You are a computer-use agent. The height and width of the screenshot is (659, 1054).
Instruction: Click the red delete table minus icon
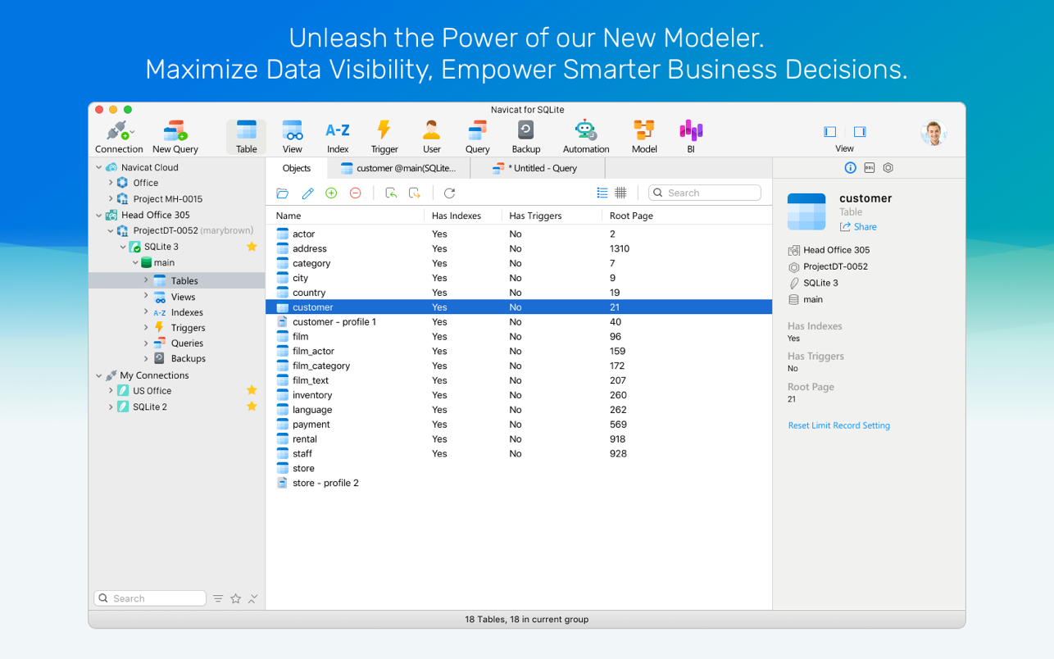click(355, 193)
